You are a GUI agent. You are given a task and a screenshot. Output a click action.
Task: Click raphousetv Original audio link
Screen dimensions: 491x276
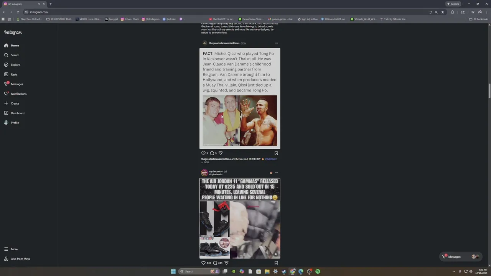click(216, 174)
